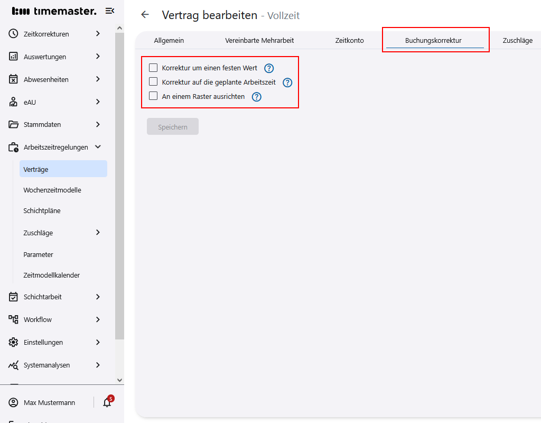Collapse the Arbeitszeitregelungen menu chevron
541x423 pixels.
pos(98,147)
